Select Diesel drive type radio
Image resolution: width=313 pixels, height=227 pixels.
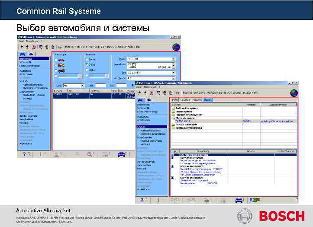87,64
